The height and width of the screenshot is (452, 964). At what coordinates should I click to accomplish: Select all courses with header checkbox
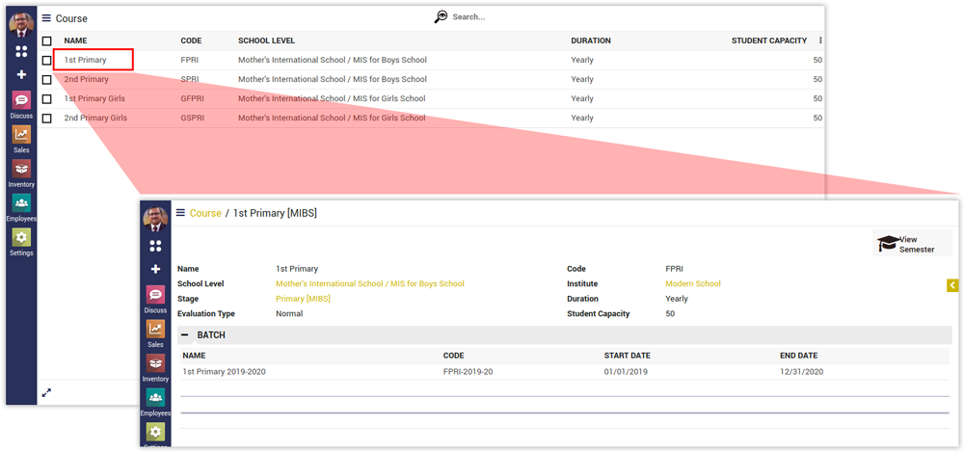point(46,41)
